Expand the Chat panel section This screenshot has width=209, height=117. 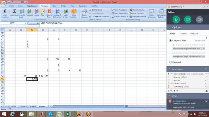tap(170, 96)
